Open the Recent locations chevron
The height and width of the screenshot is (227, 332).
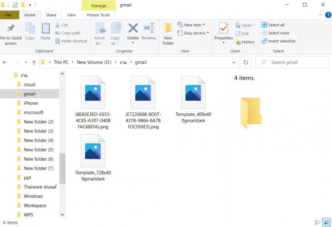coord(26,63)
